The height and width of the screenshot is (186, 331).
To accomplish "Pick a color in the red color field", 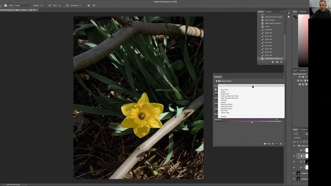I will click(303, 41).
